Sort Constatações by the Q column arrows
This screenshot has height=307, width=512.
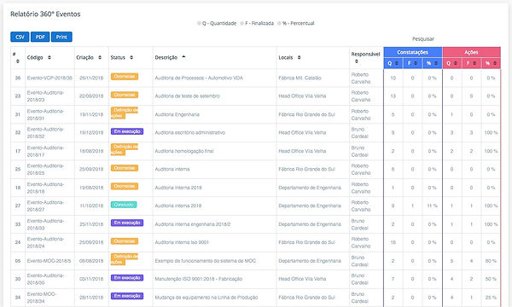coord(397,63)
